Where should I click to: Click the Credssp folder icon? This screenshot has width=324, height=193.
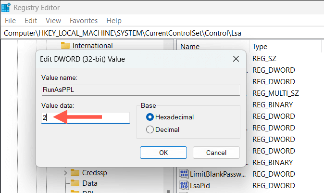coord(75,172)
